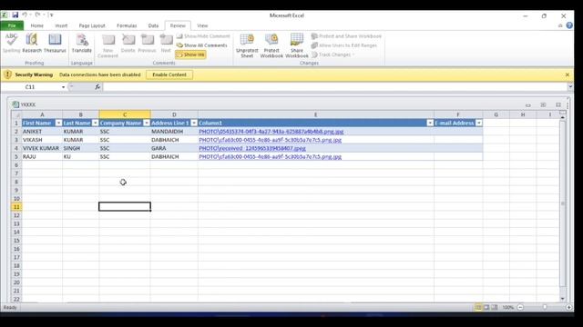583x327 pixels.
Task: Open the Last Name filter dropdown
Action: (95, 124)
